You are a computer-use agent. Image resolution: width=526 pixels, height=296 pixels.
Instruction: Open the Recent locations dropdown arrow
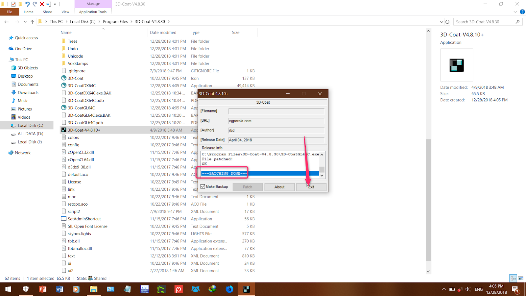pyautogui.click(x=25, y=22)
